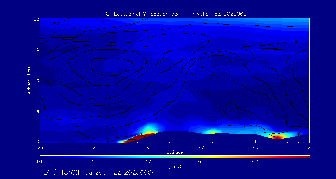
Task: Click the 0.1 colorbar label
Action: point(94,162)
